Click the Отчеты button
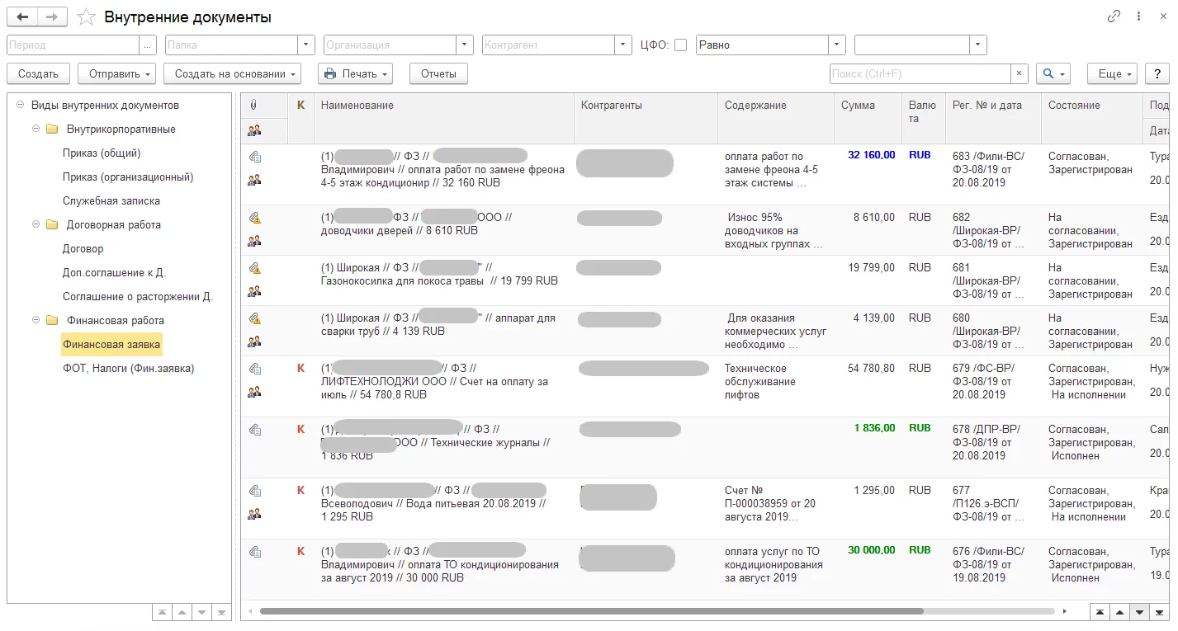1178x631 pixels. tap(438, 73)
